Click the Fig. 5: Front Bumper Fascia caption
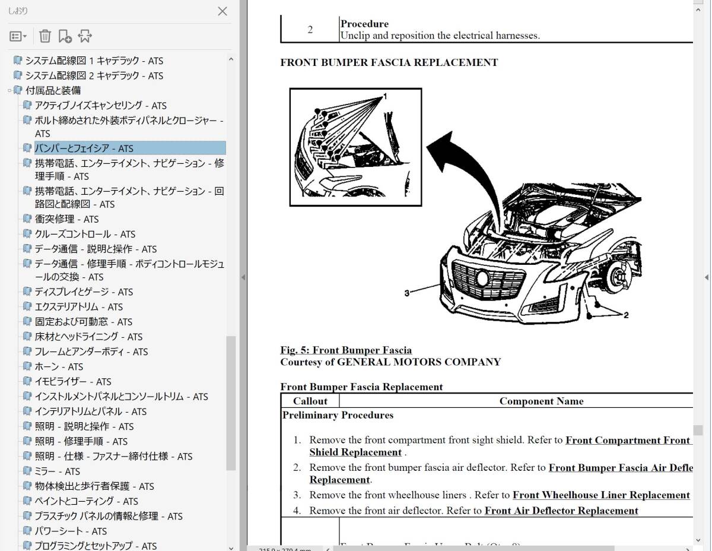 pos(346,350)
